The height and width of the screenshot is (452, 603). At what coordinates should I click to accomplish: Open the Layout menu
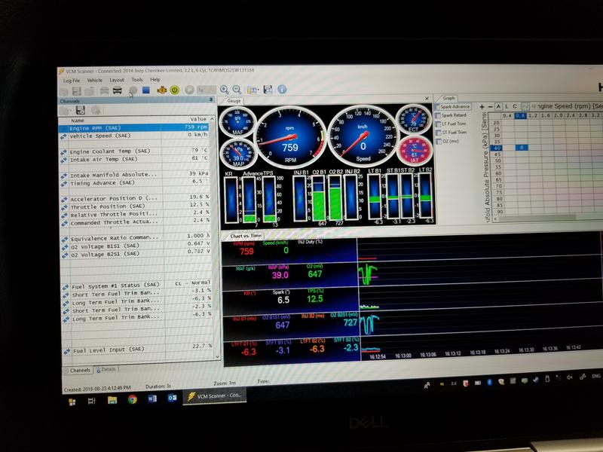pos(117,80)
